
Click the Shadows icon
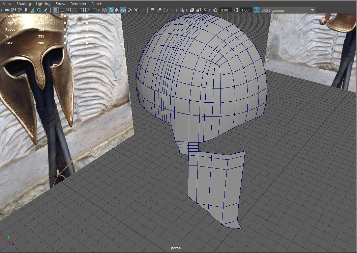point(143,10)
